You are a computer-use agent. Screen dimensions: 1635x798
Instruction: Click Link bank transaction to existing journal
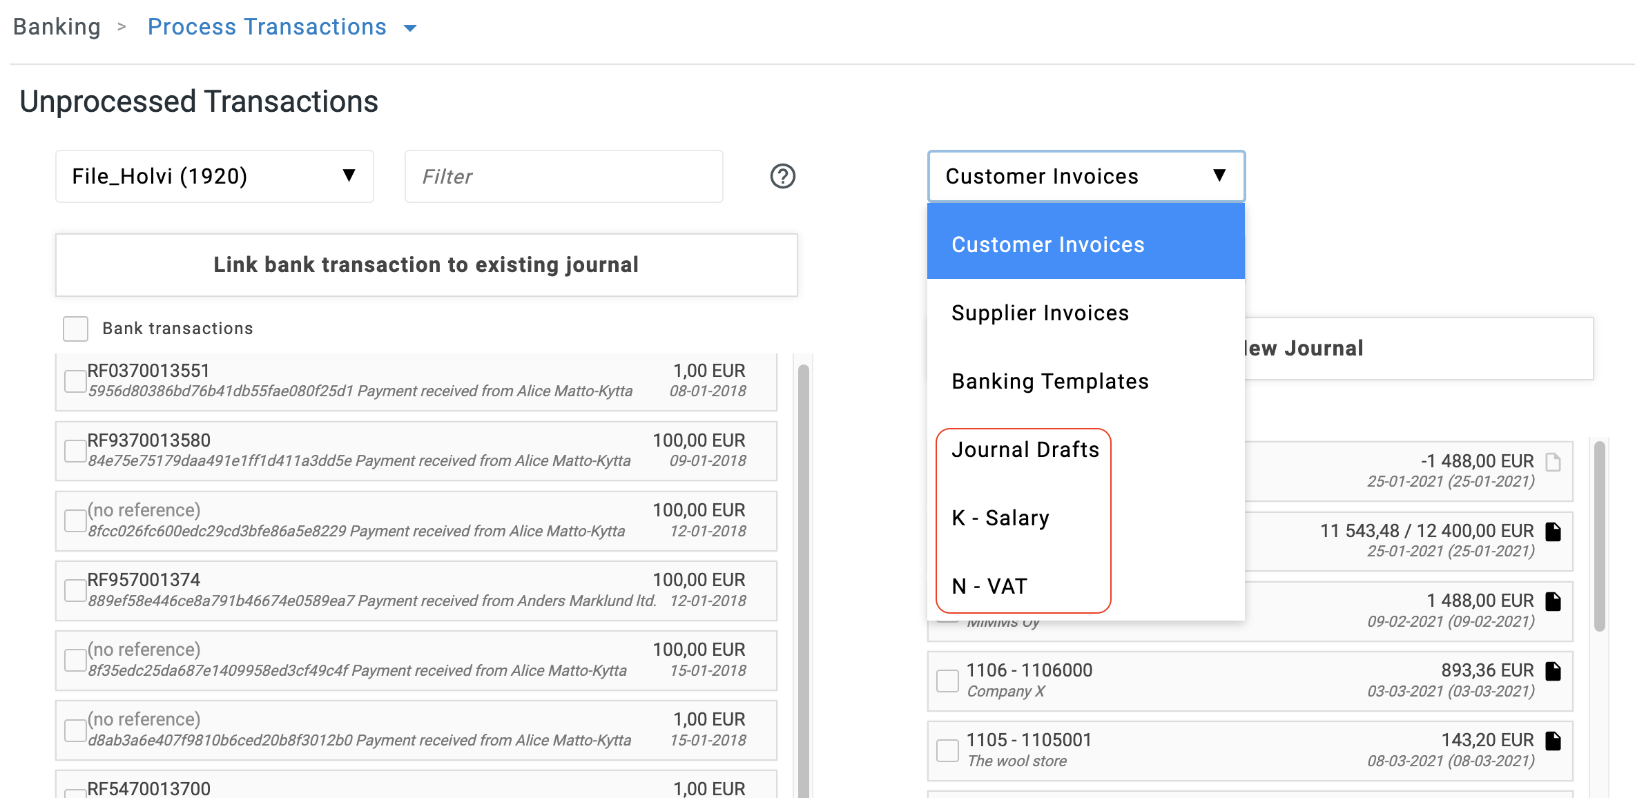point(426,265)
